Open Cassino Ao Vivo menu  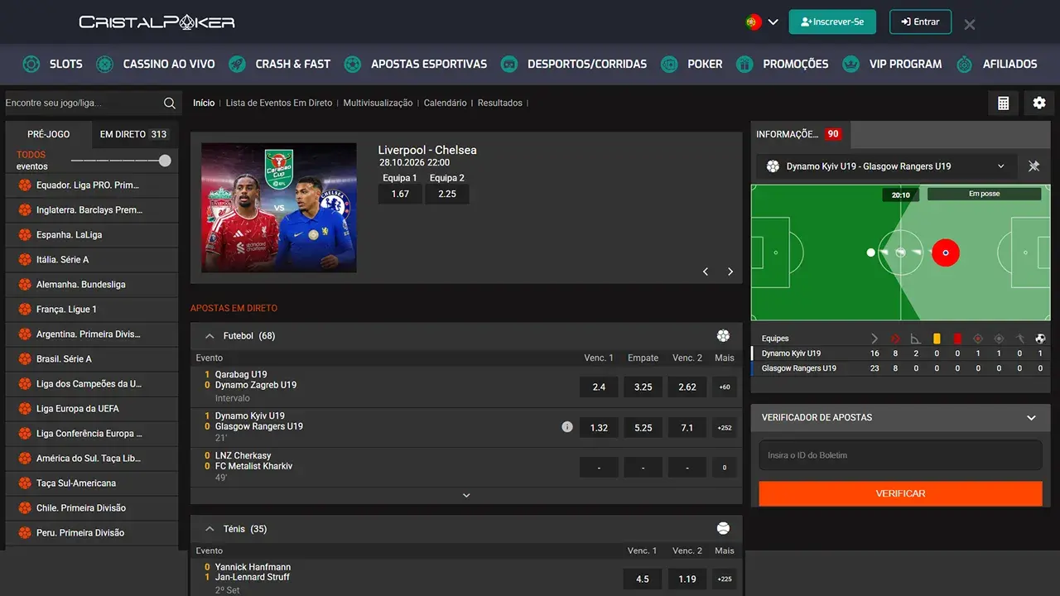pyautogui.click(x=169, y=64)
